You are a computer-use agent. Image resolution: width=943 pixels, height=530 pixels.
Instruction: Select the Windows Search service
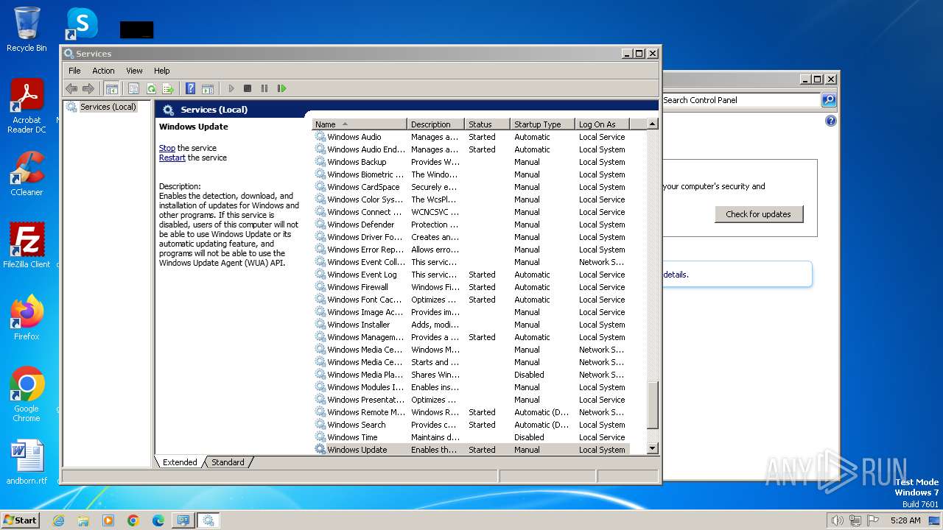pyautogui.click(x=471, y=425)
